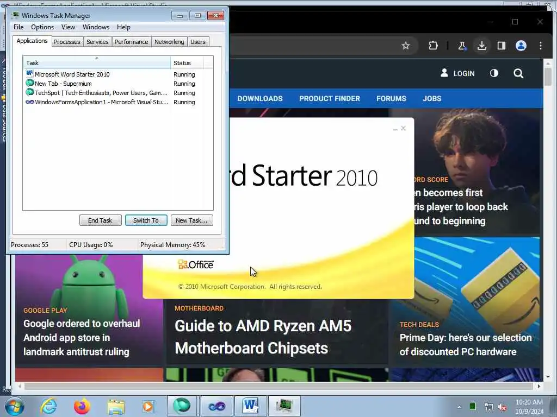Click the browser vertical scrollbar thumb
557x417 pixels.
pyautogui.click(x=548, y=76)
